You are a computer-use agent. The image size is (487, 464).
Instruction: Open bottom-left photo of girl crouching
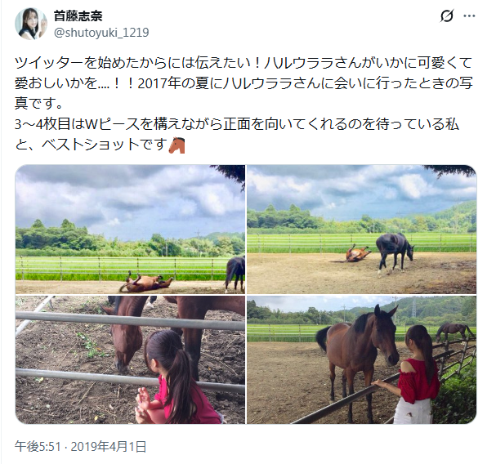click(130, 359)
